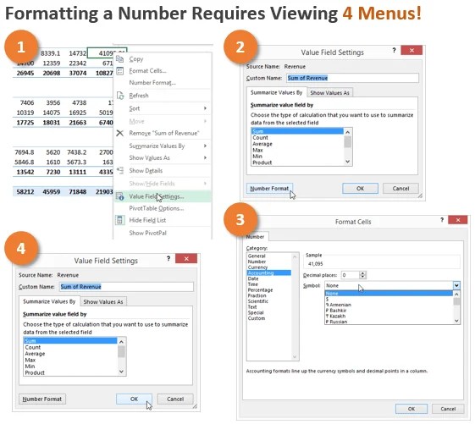Image resolution: width=475 pixels, height=424 pixels.
Task: Select Max in dialog 2 list
Action: point(297,150)
